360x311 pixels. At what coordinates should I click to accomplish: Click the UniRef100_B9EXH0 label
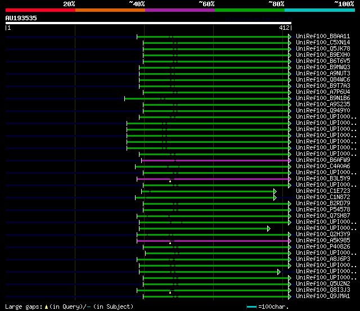pos(323,55)
